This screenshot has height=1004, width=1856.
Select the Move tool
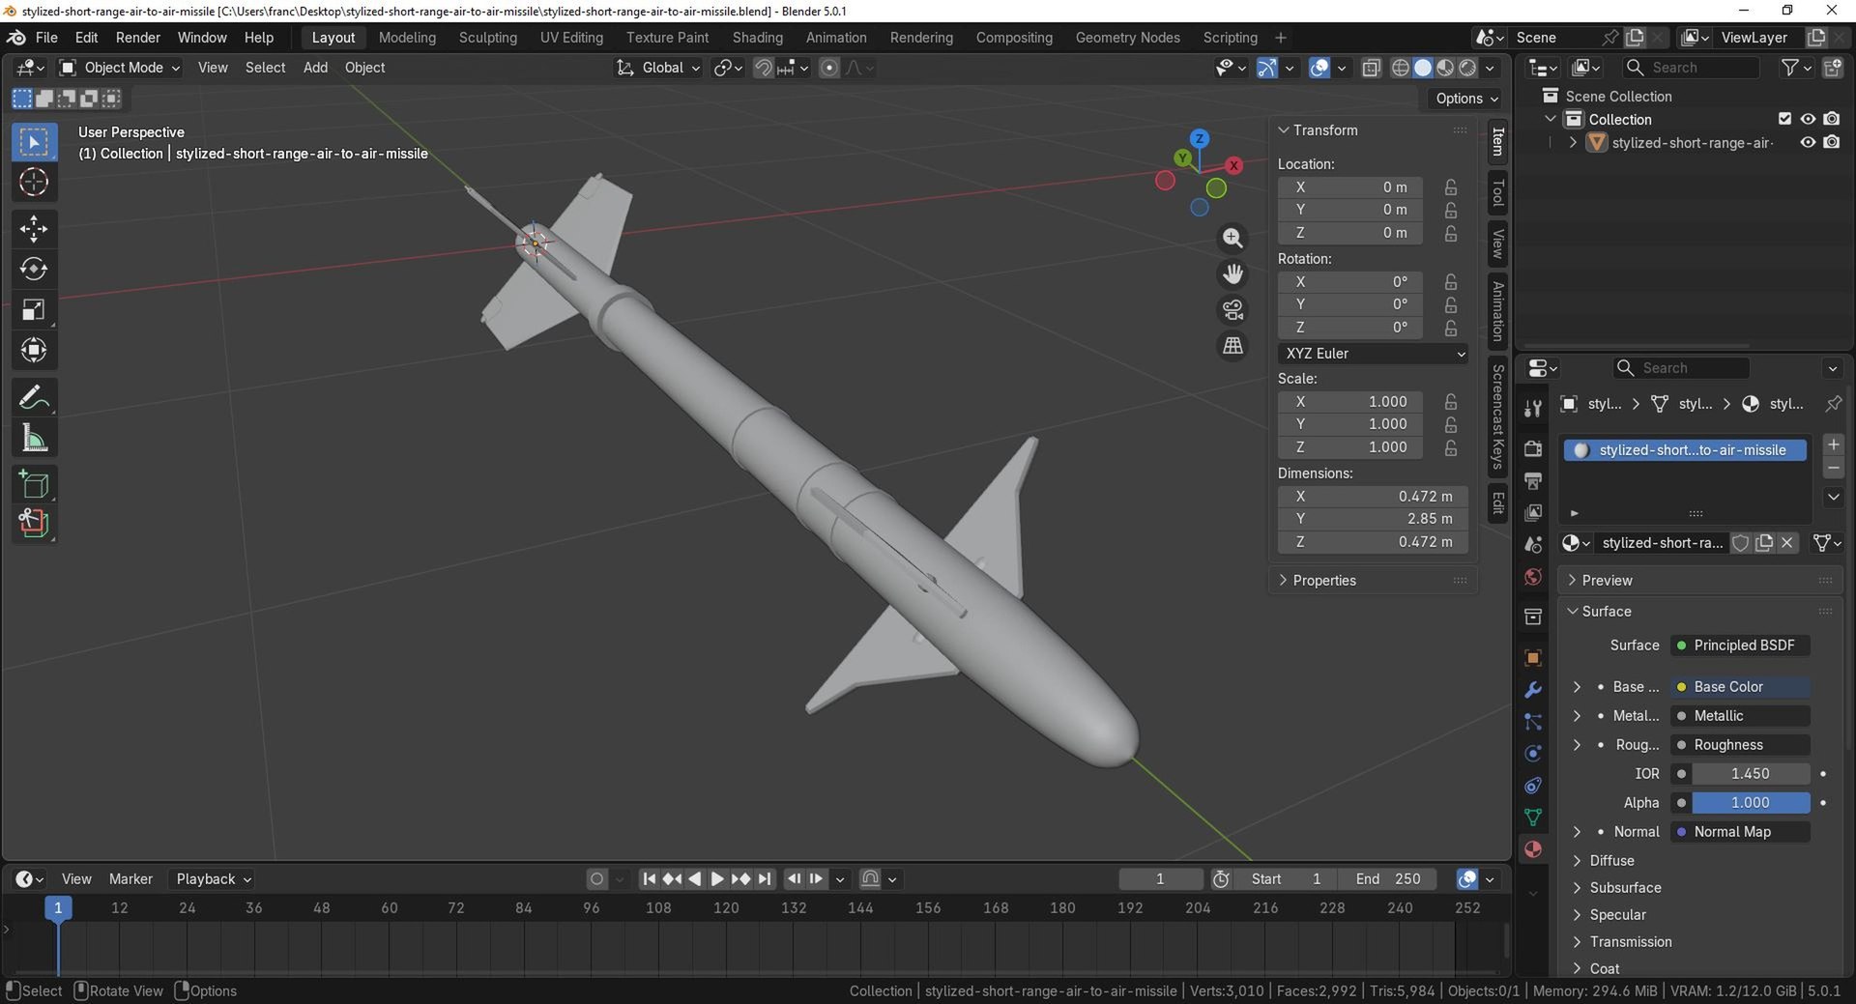point(34,229)
